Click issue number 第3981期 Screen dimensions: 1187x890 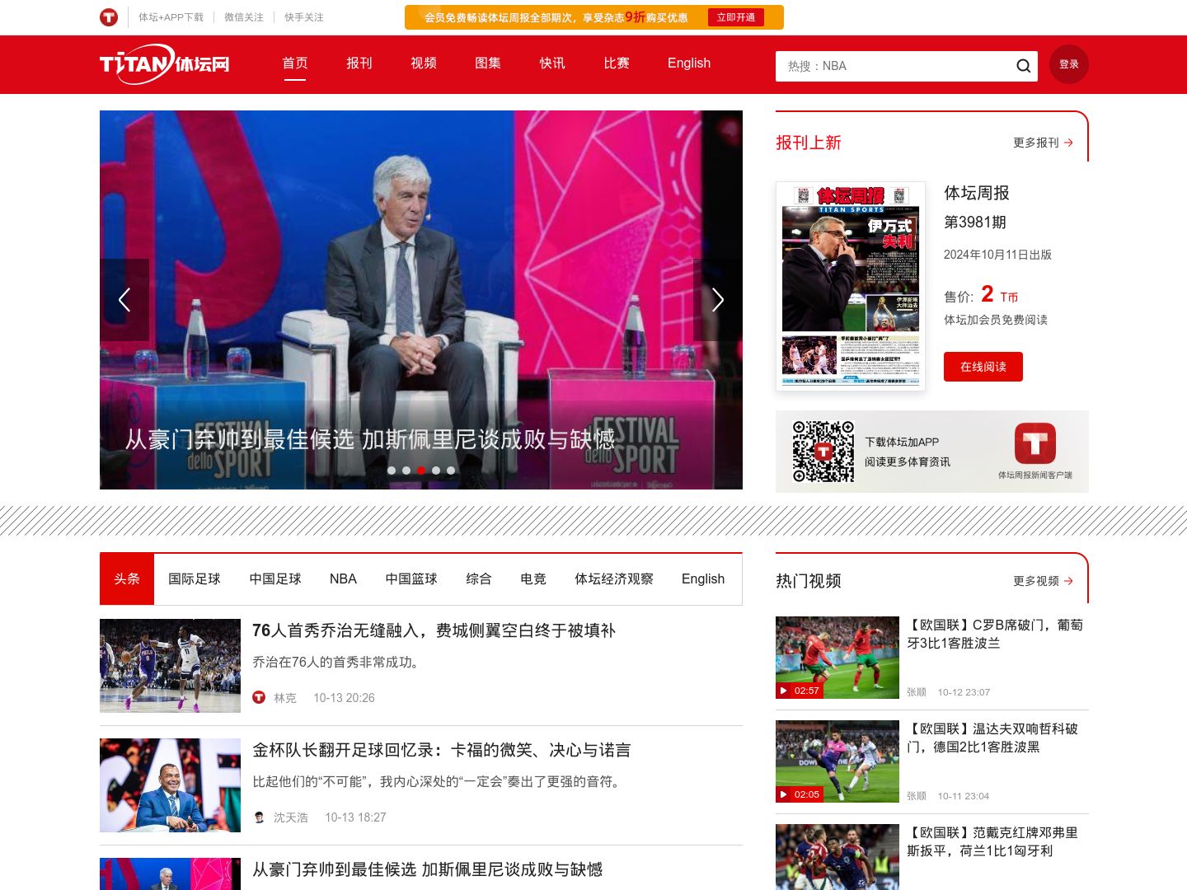[x=975, y=222]
